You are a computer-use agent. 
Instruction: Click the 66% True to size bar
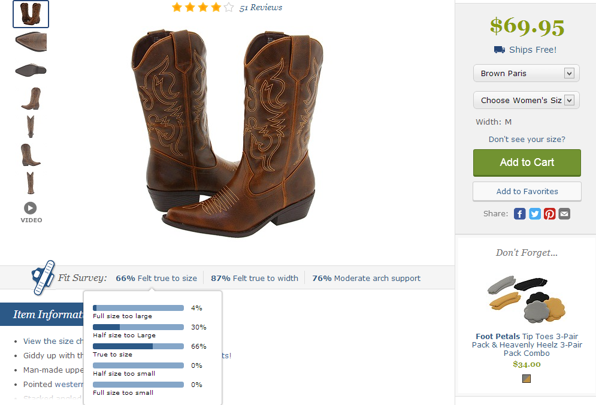point(138,346)
